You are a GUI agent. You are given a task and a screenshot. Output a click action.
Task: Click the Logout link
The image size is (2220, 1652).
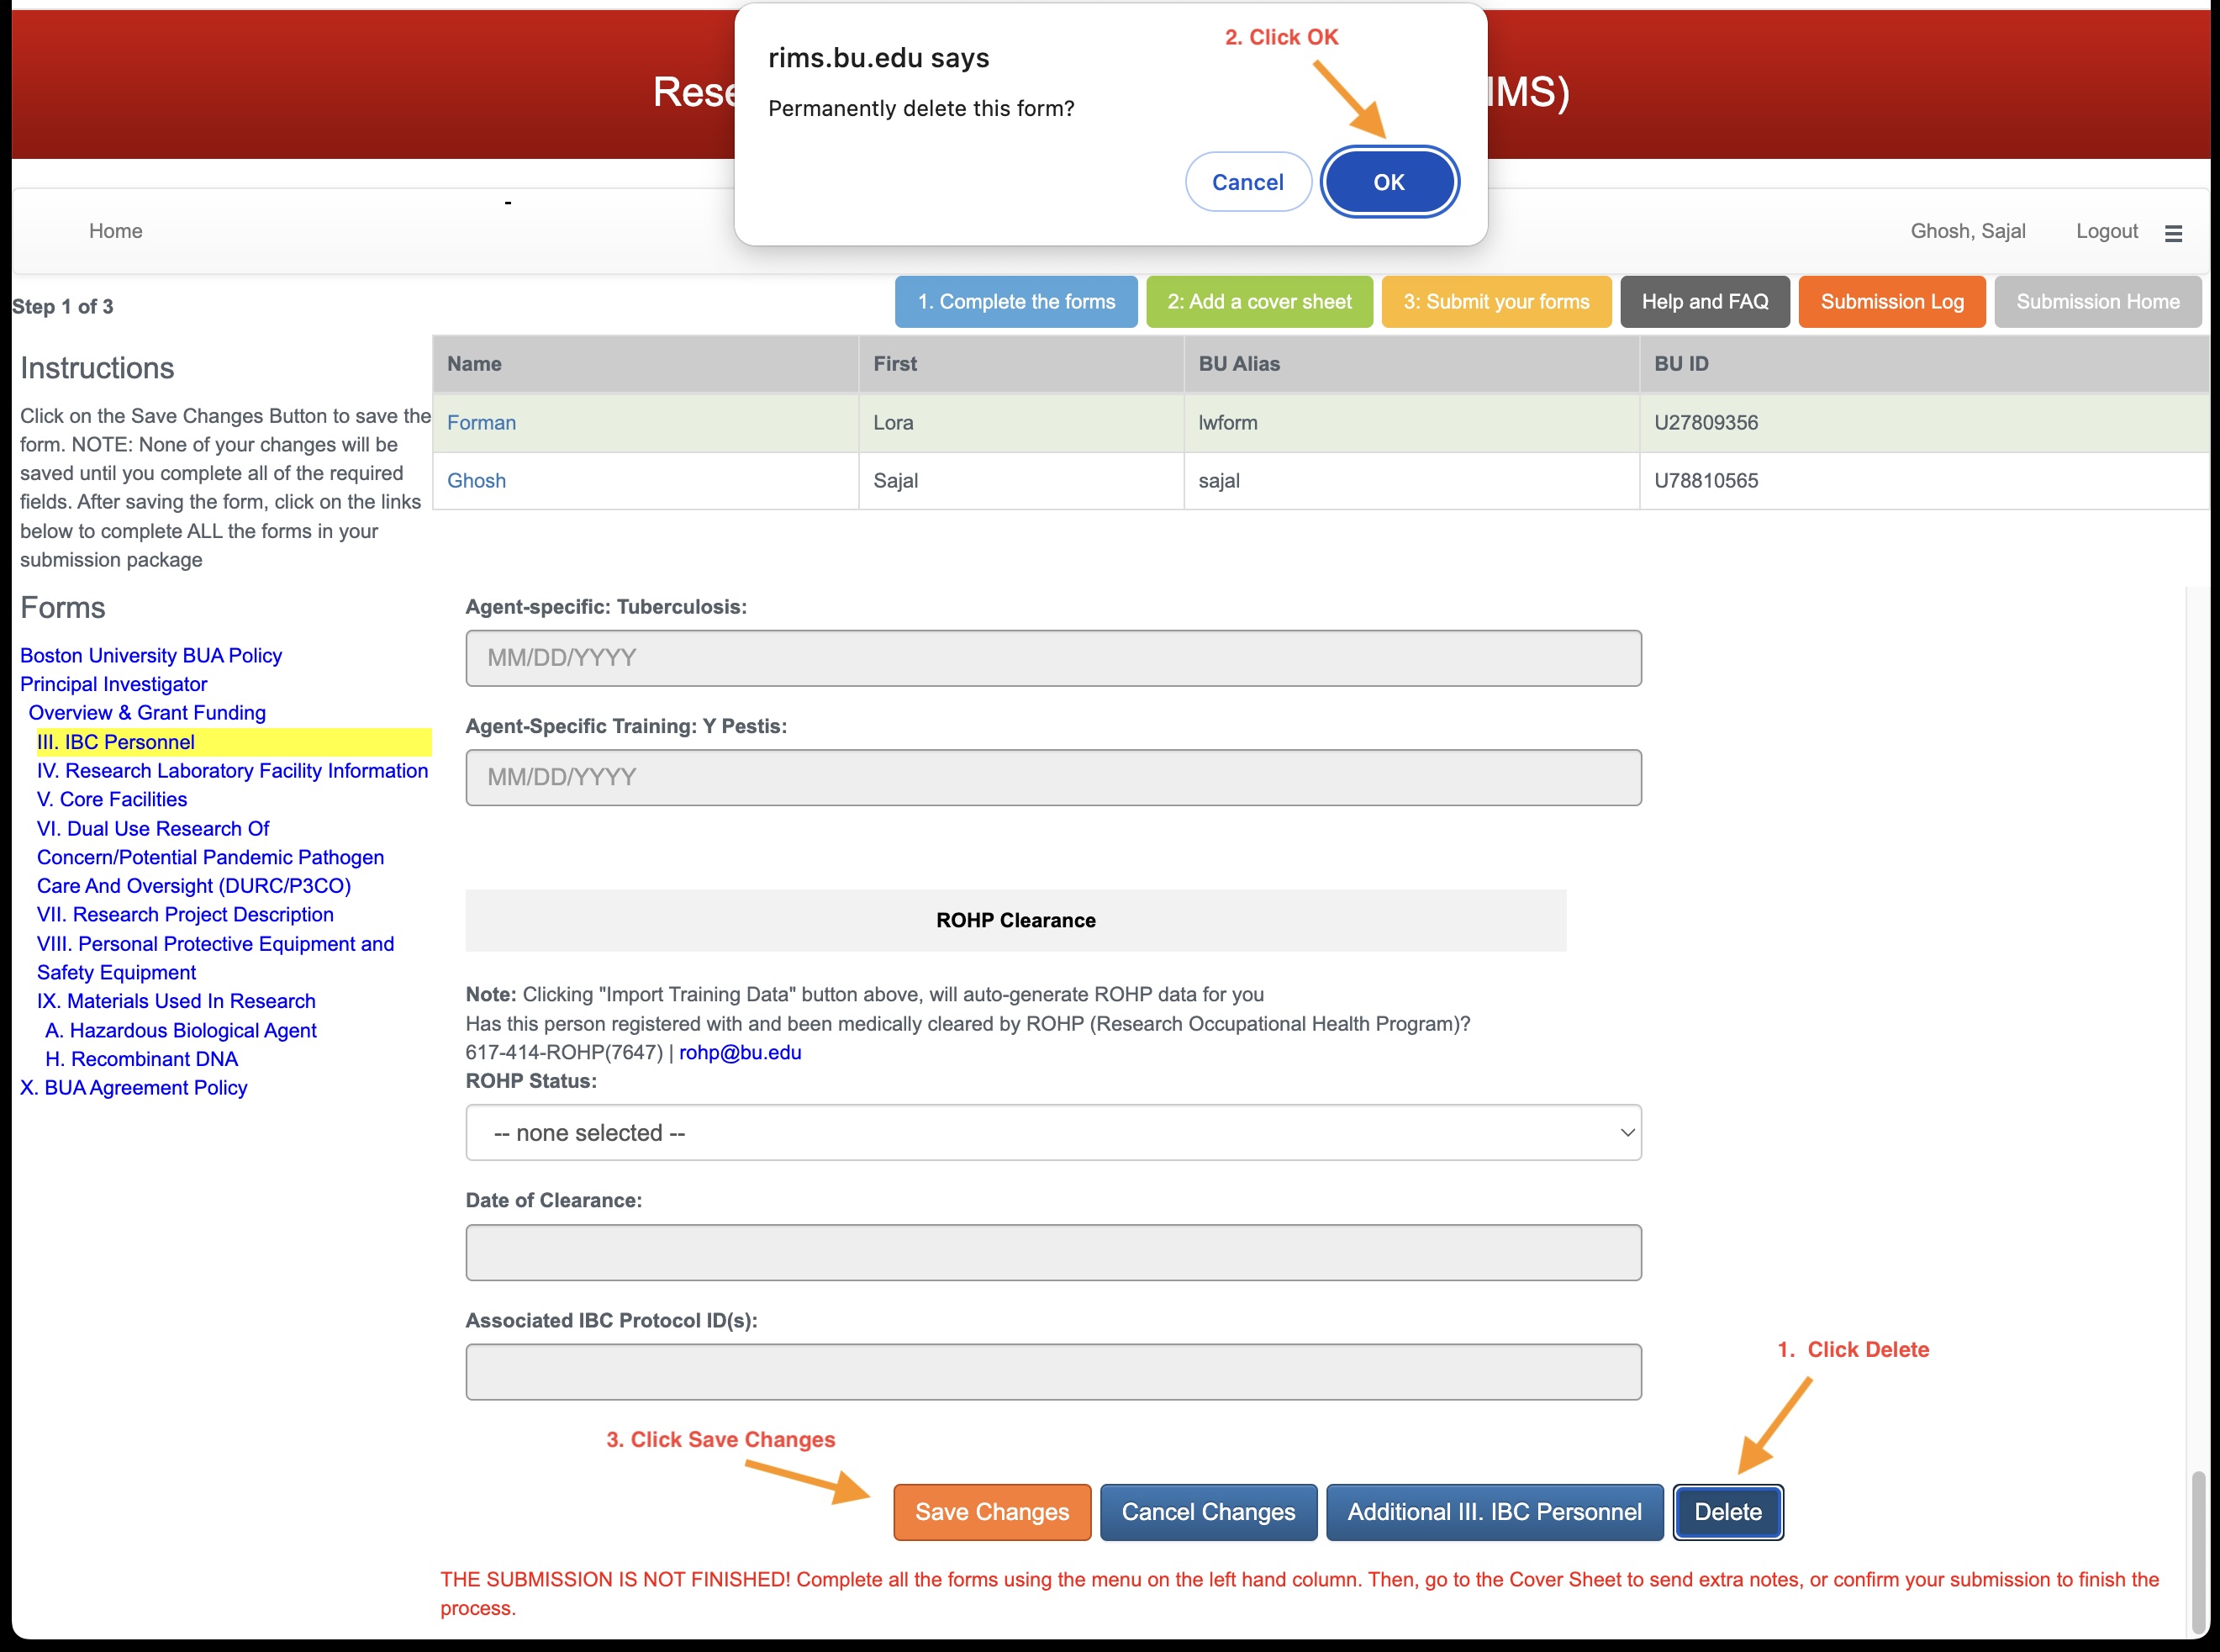pos(2107,231)
